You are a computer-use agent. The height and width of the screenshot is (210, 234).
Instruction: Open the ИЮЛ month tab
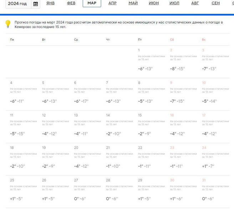pos(174,3)
